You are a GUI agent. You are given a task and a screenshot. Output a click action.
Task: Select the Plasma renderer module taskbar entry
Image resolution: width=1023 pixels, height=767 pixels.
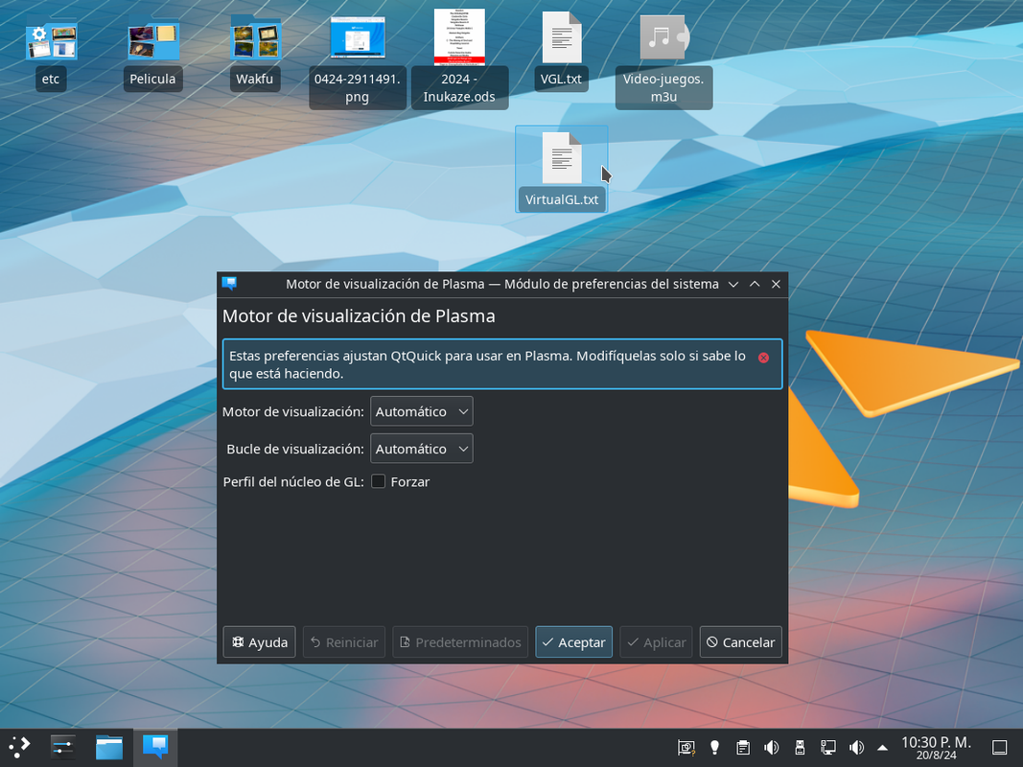tap(155, 747)
